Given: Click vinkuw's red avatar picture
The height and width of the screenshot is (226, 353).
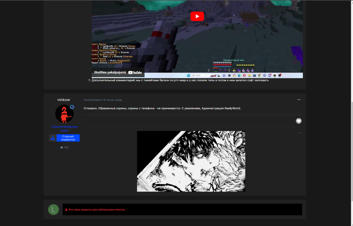Looking at the screenshot, I should coord(64,114).
